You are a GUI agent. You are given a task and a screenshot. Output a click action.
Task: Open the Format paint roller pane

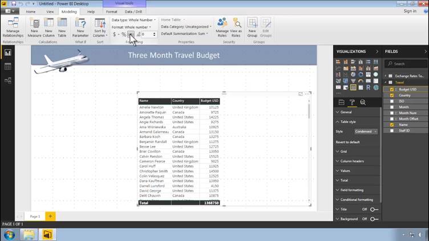click(352, 103)
